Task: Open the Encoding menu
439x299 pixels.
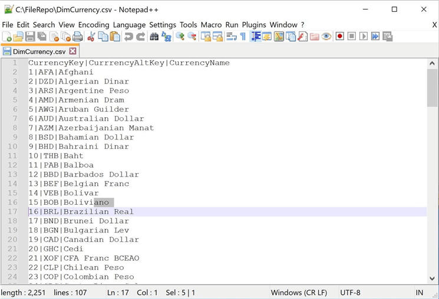Action: point(94,25)
